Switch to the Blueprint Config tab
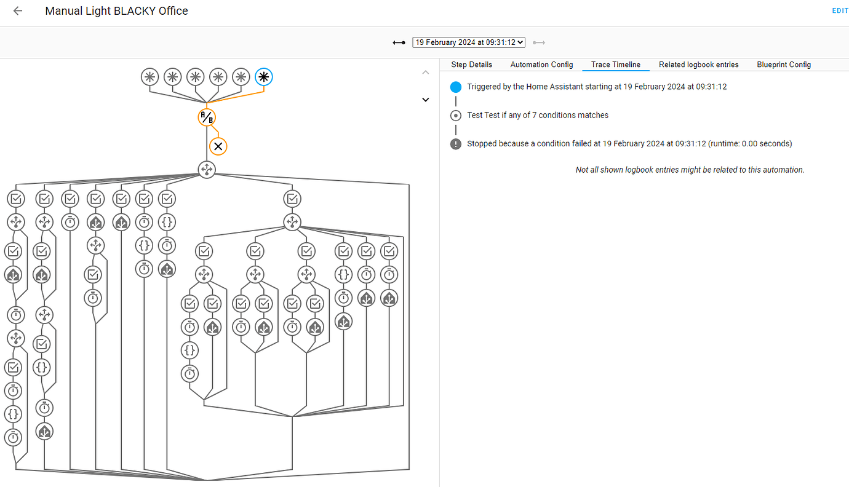This screenshot has width=849, height=487. tap(784, 65)
